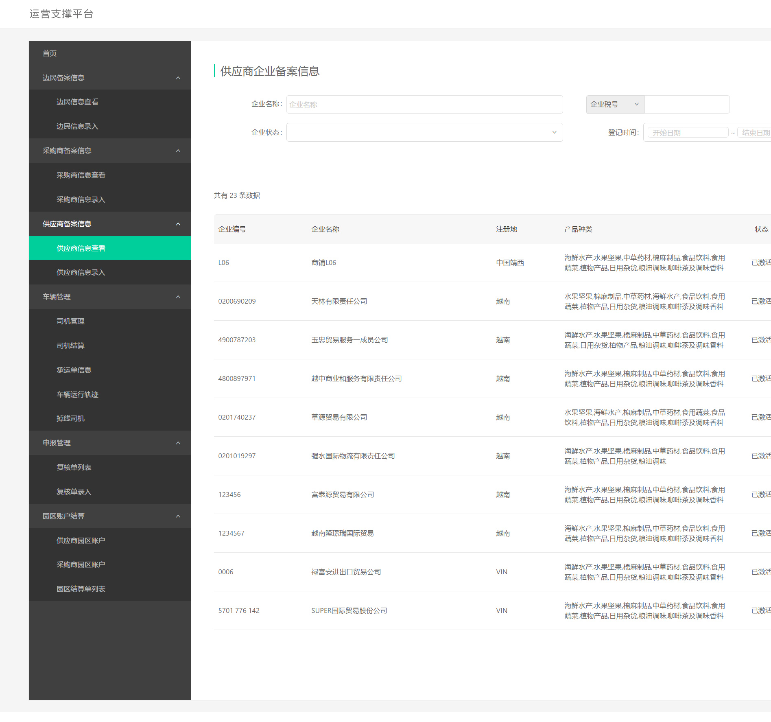Click the 企业名称 search input

click(x=424, y=105)
